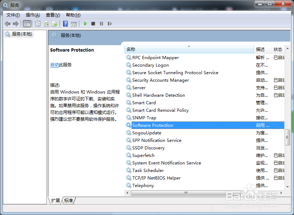The height and width of the screenshot is (215, 294).
Task: Open the 查看 menu
Action: click(52, 15)
